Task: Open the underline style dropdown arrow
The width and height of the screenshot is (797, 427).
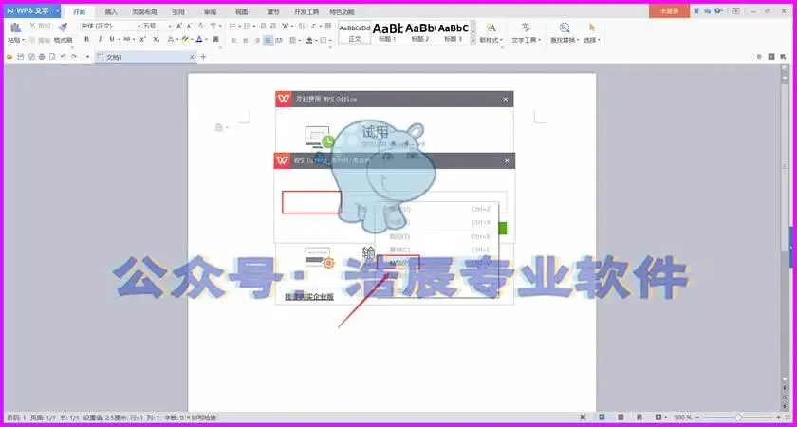Action: point(119,39)
